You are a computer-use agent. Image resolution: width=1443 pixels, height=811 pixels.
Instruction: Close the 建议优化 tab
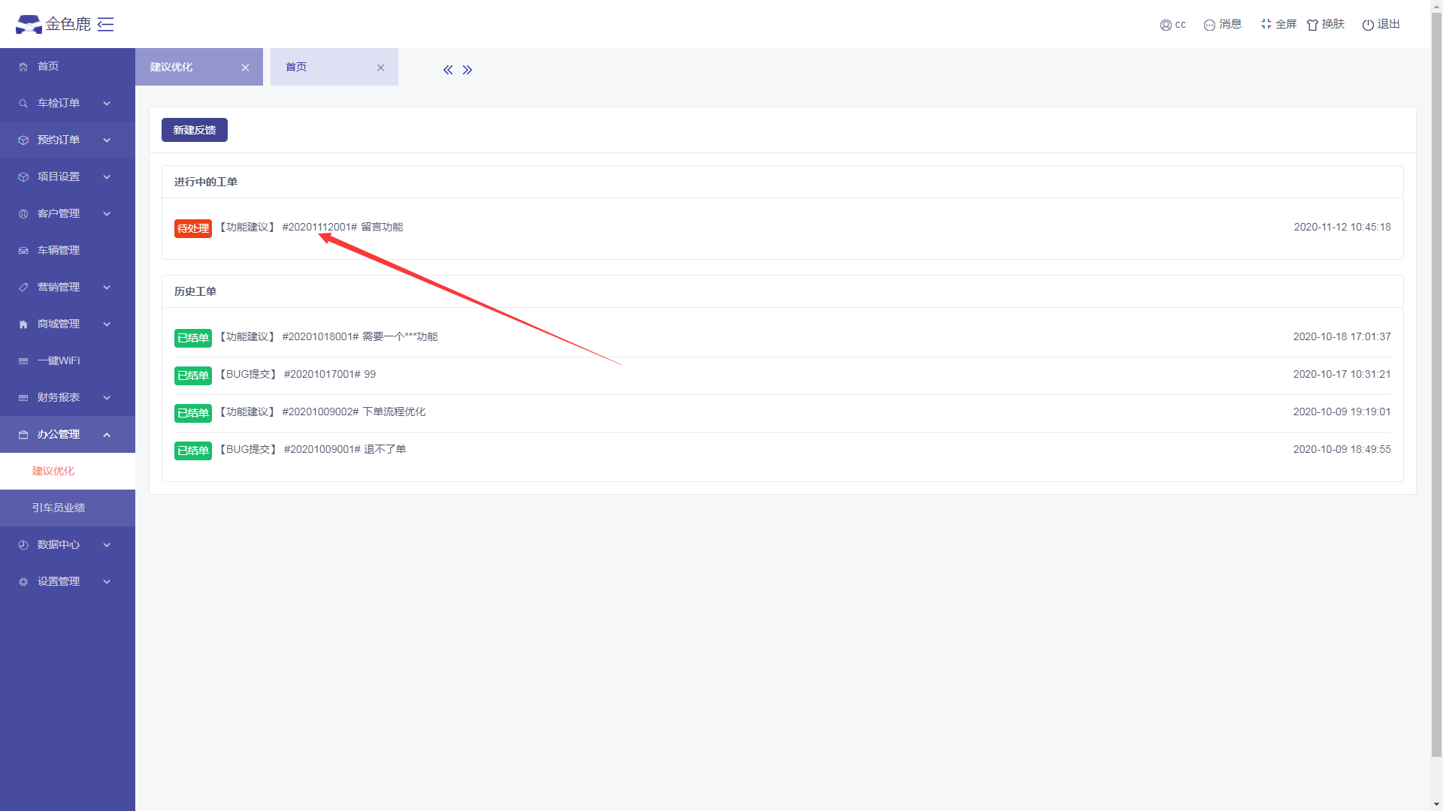pos(245,68)
